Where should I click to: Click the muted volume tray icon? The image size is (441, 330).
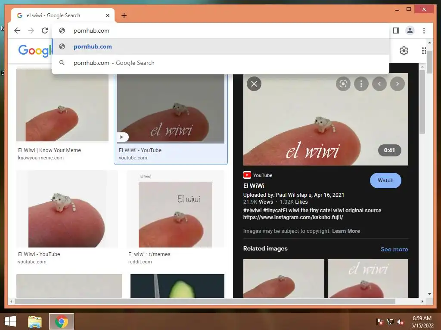point(401,322)
